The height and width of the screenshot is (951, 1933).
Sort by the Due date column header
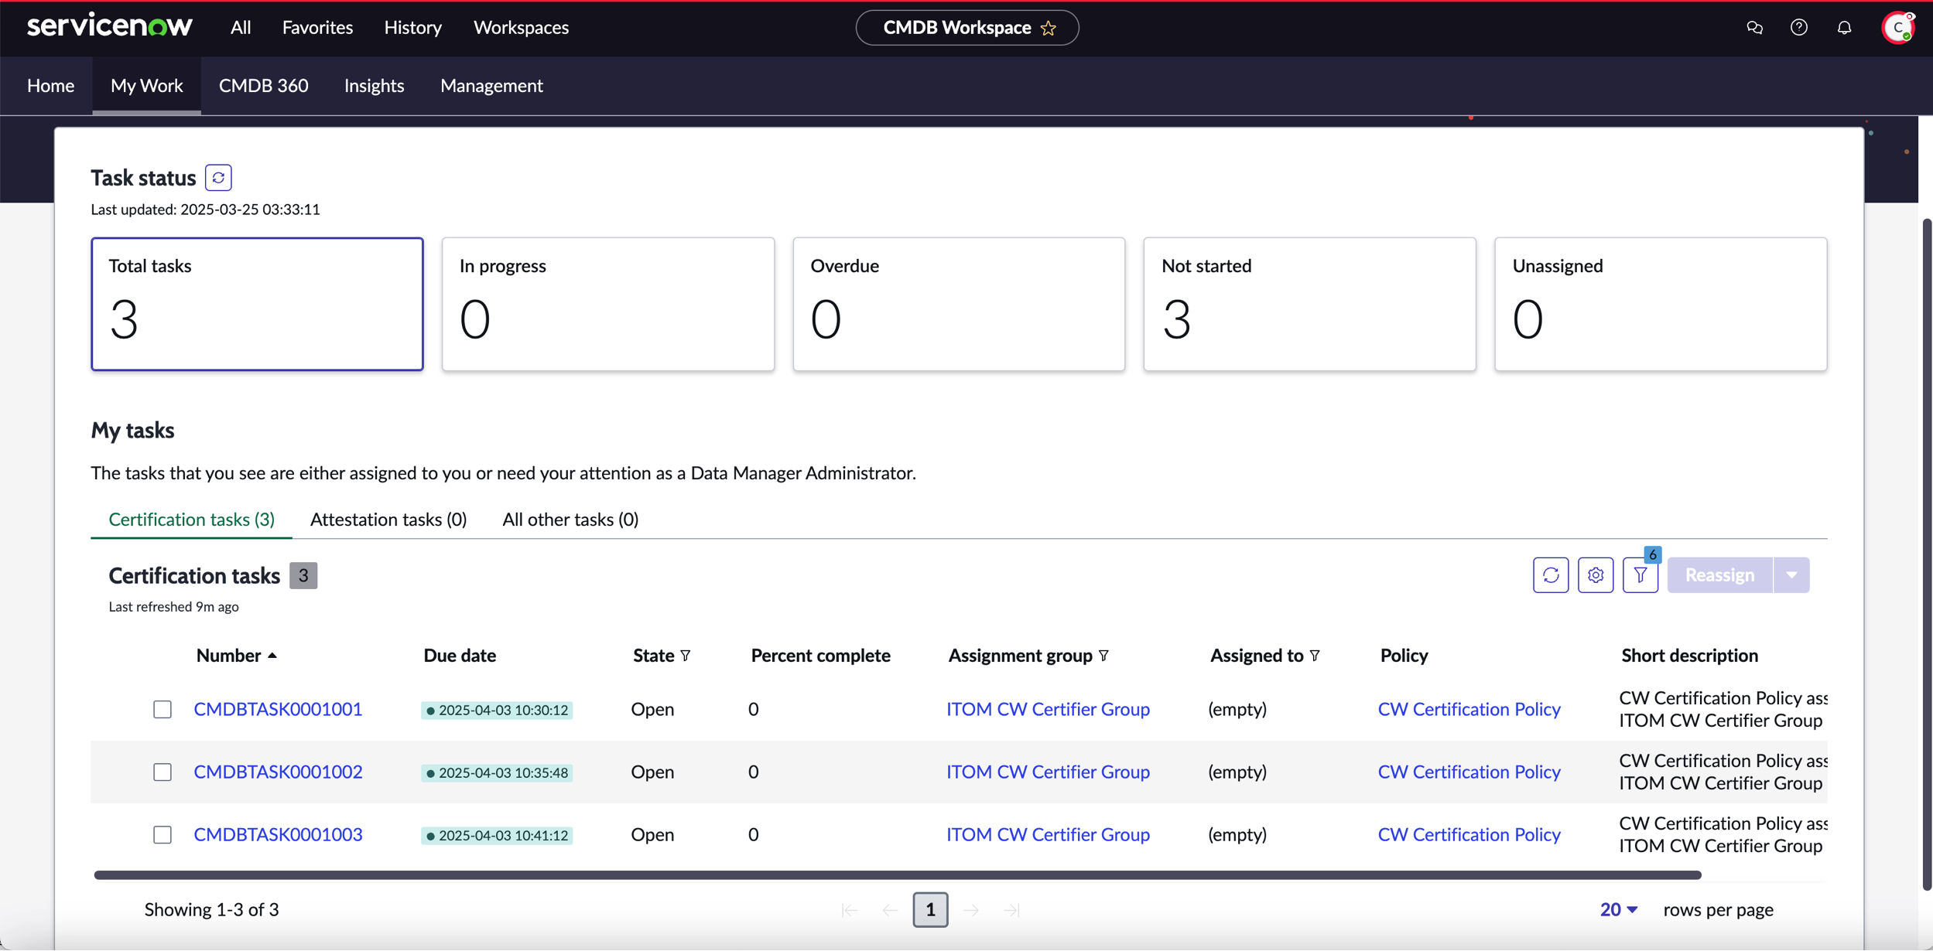[460, 656]
